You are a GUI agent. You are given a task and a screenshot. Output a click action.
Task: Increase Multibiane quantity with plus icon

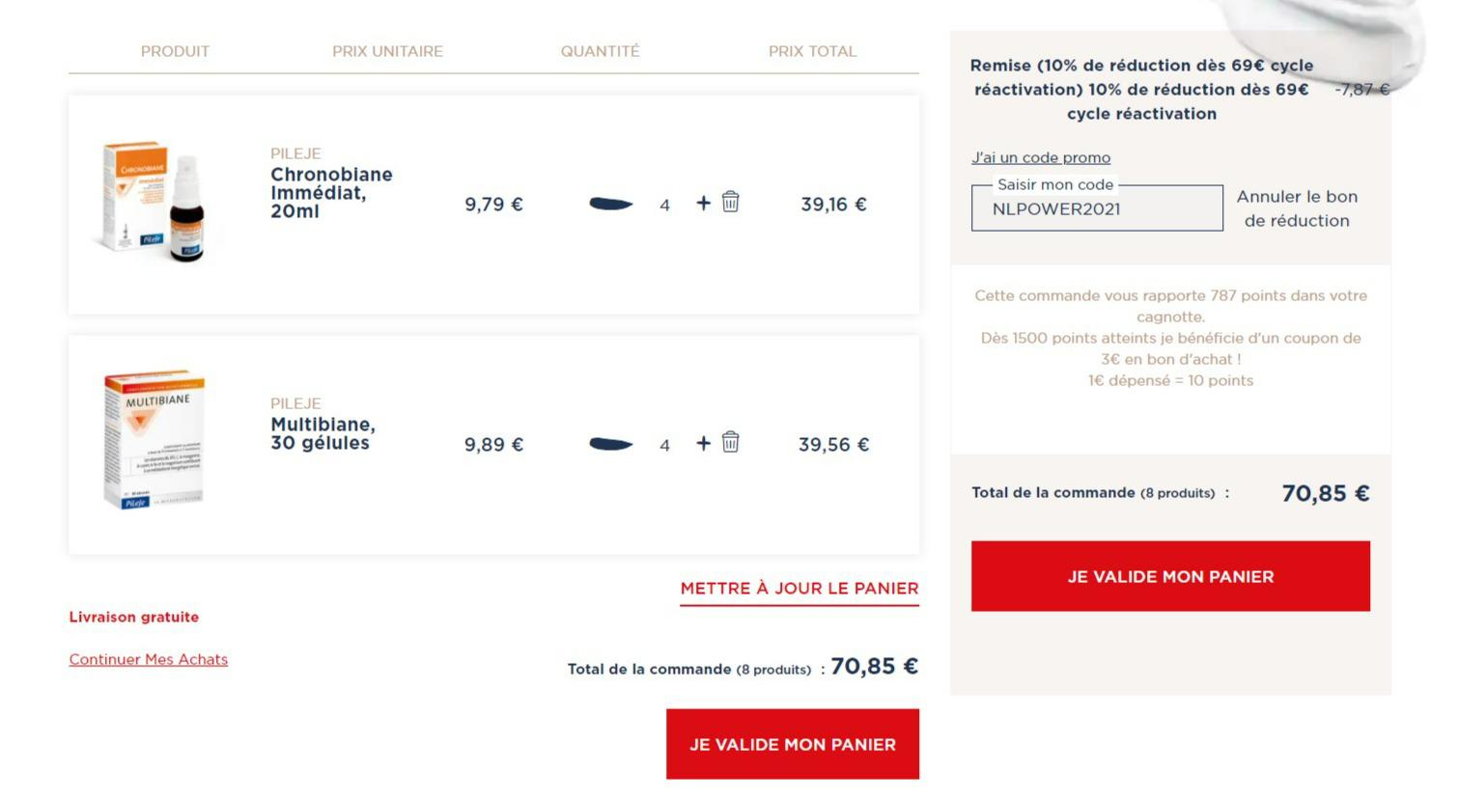(x=703, y=443)
